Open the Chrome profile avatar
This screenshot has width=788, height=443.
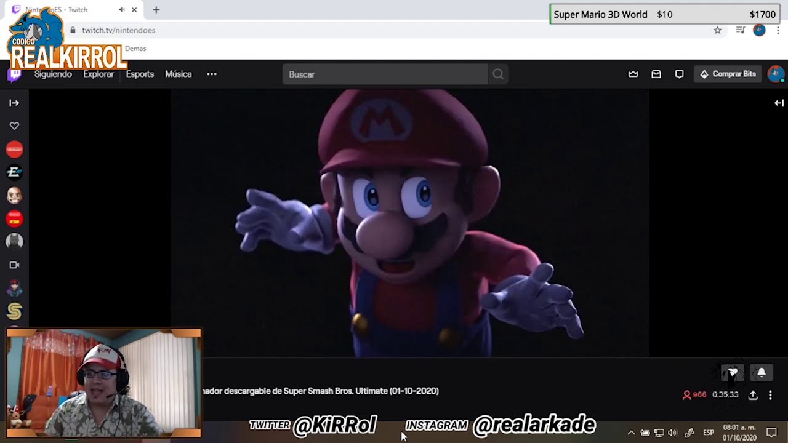click(x=759, y=30)
